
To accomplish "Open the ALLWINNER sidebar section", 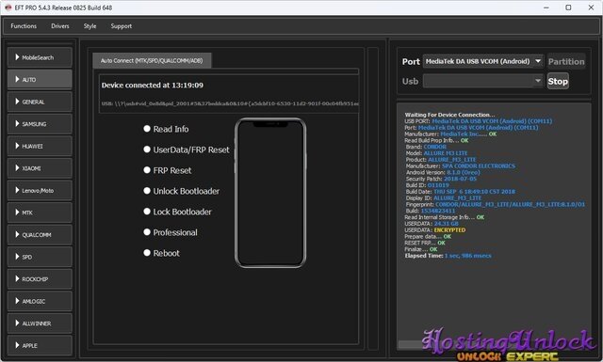I will pyautogui.click(x=40, y=323).
